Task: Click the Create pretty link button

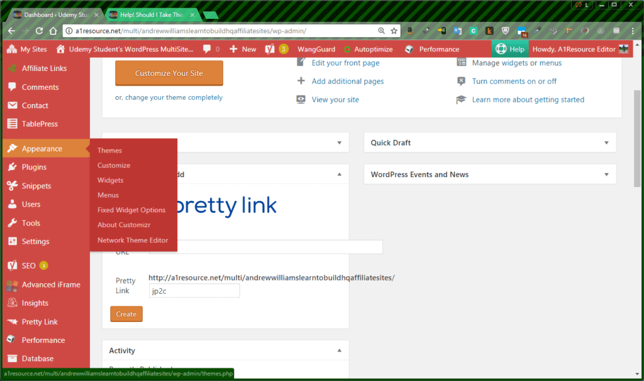Action: coord(126,314)
